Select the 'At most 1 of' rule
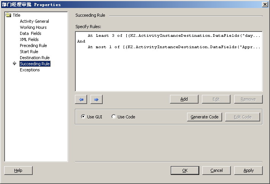Image resolution: width=270 pixels, height=184 pixels. point(174,47)
